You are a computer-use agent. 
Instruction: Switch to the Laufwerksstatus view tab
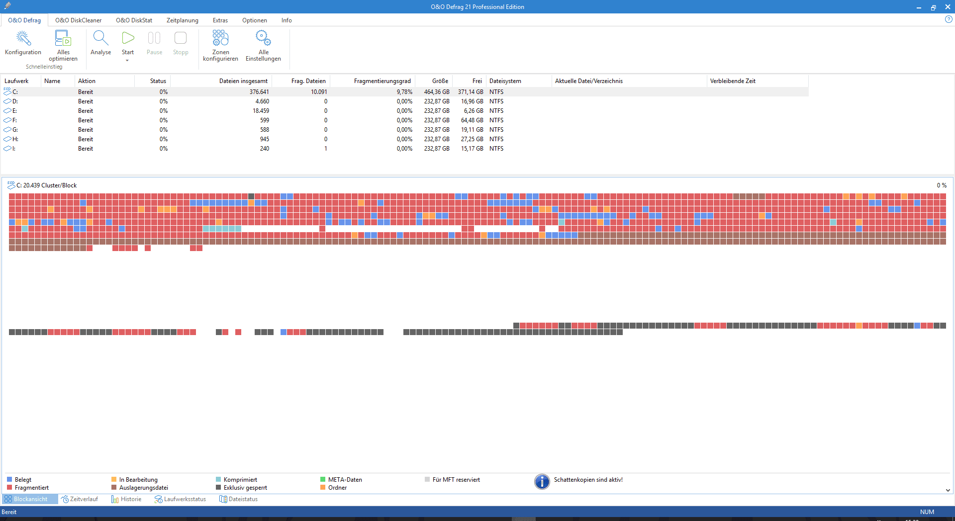click(180, 499)
